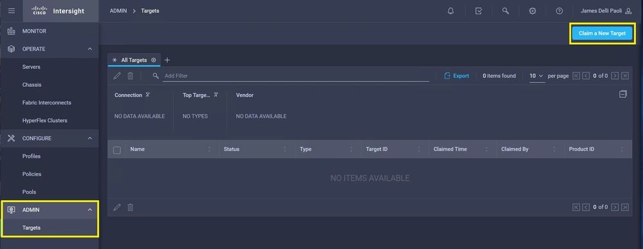Go to last page, bottom pager

coord(624,207)
